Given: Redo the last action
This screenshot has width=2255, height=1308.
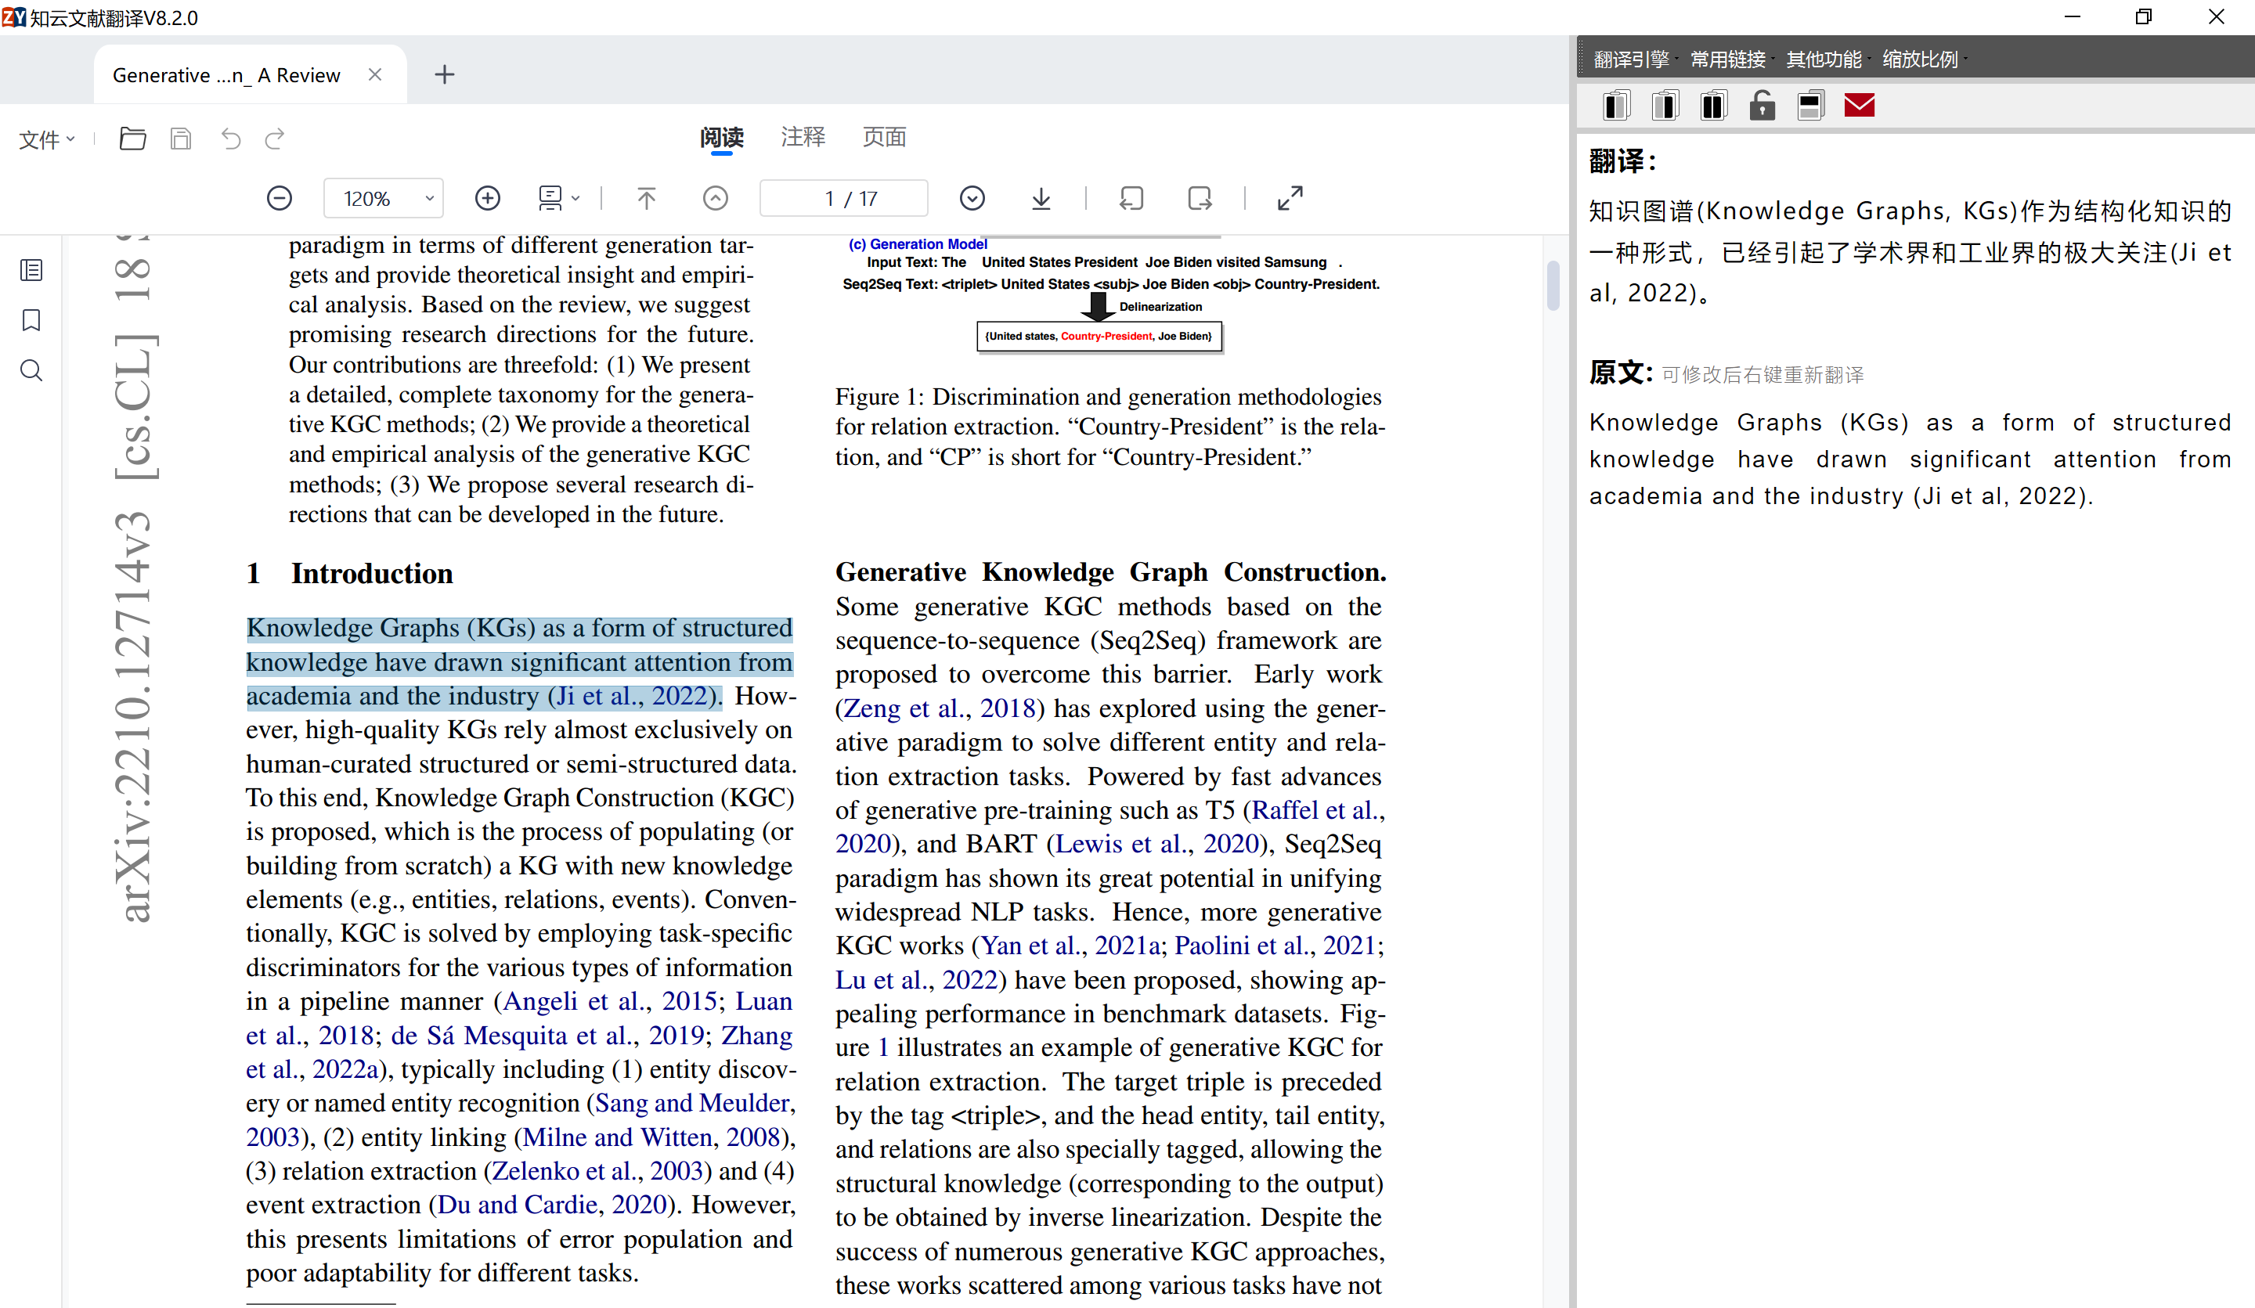Looking at the screenshot, I should pyautogui.click(x=275, y=139).
